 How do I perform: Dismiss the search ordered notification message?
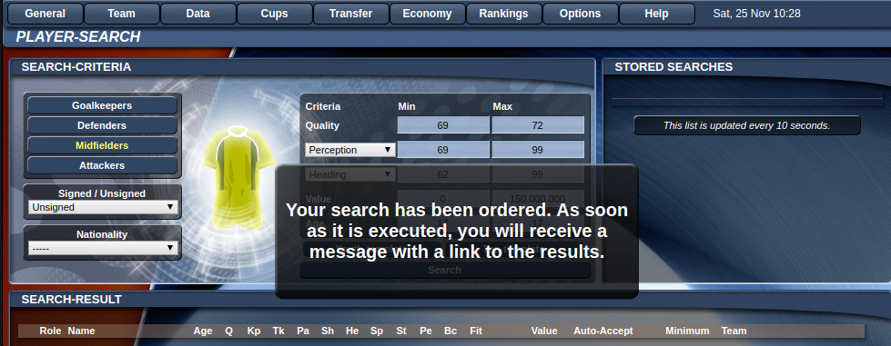point(457,232)
